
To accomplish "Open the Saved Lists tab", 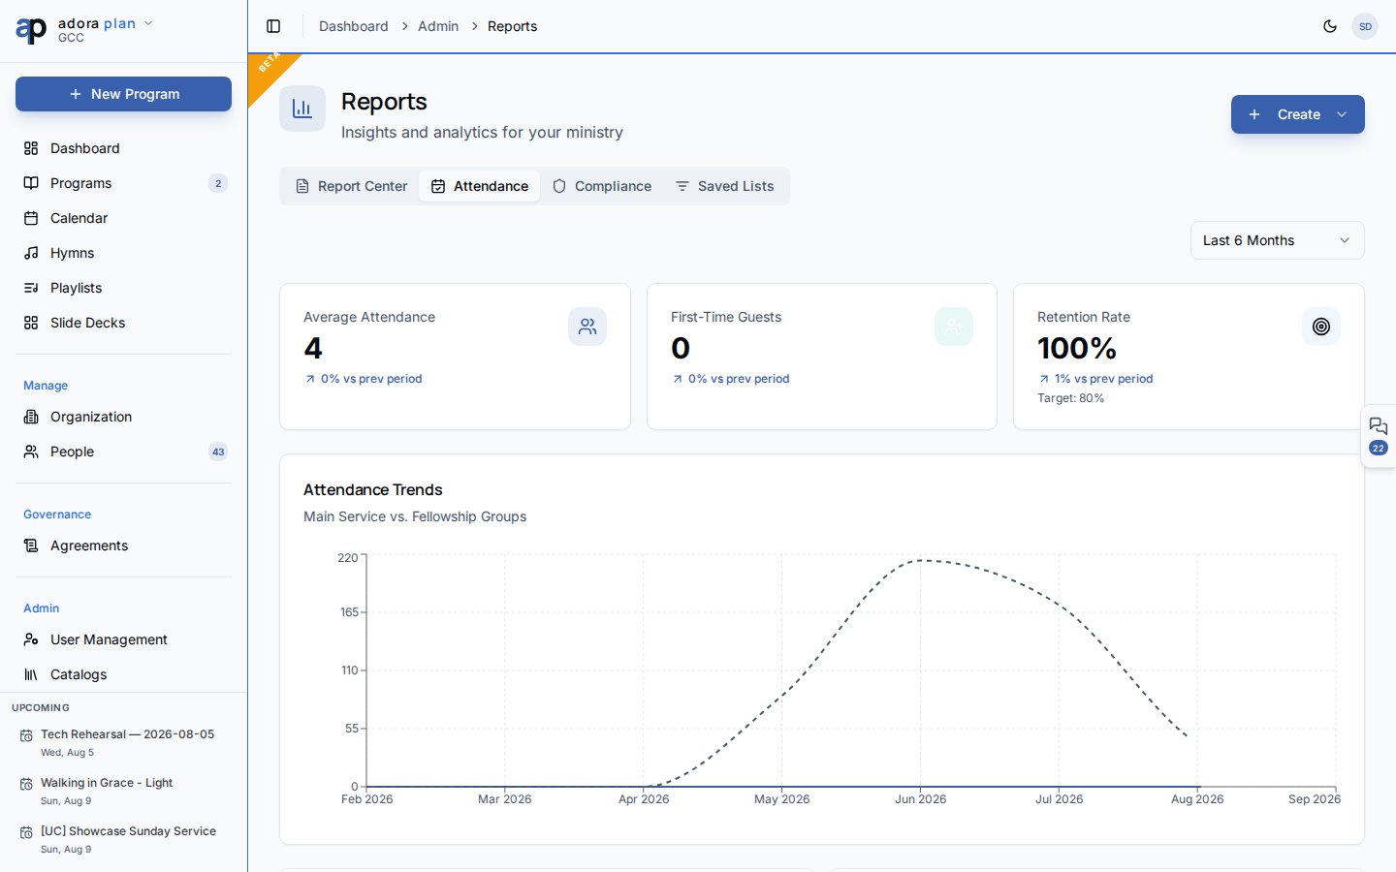I will point(725,186).
